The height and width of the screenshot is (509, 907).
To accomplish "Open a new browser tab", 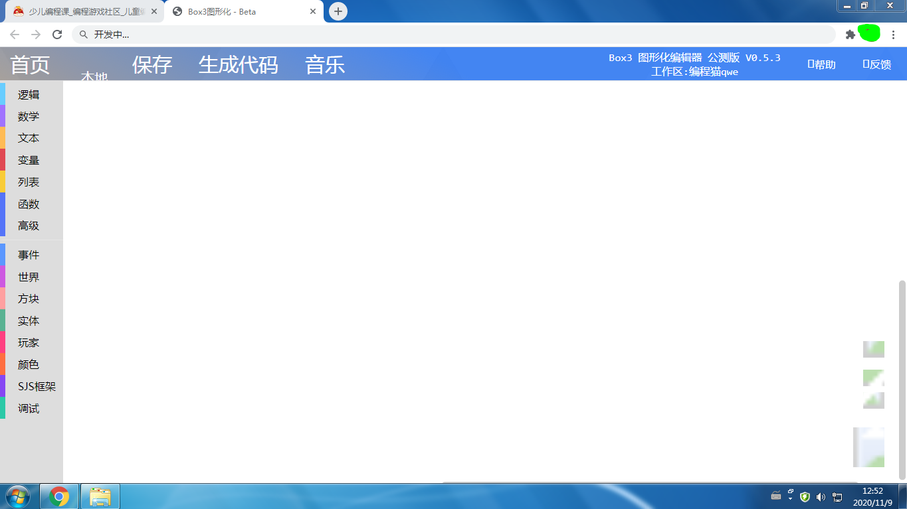I will point(338,11).
